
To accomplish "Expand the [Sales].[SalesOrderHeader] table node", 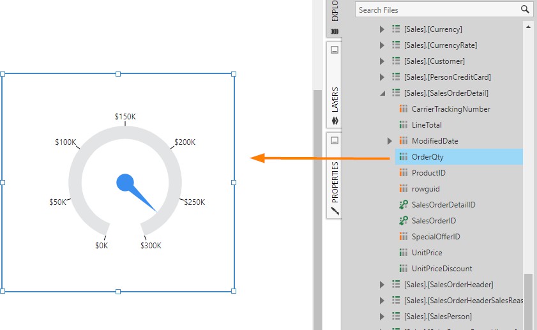I will [x=382, y=285].
